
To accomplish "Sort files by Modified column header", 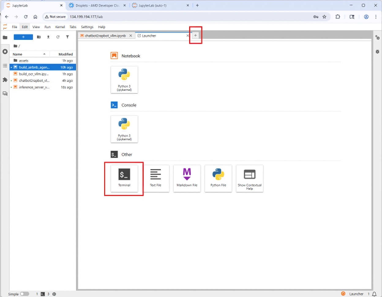I will 66,54.
